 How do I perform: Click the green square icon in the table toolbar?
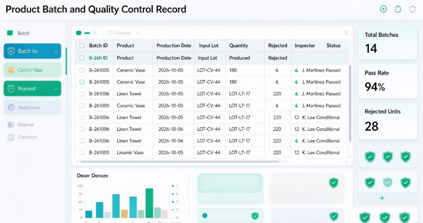click(x=79, y=33)
